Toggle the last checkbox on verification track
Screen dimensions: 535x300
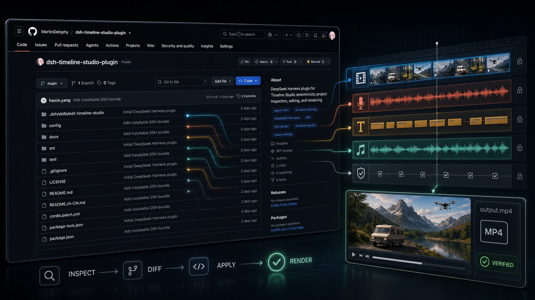(x=495, y=176)
